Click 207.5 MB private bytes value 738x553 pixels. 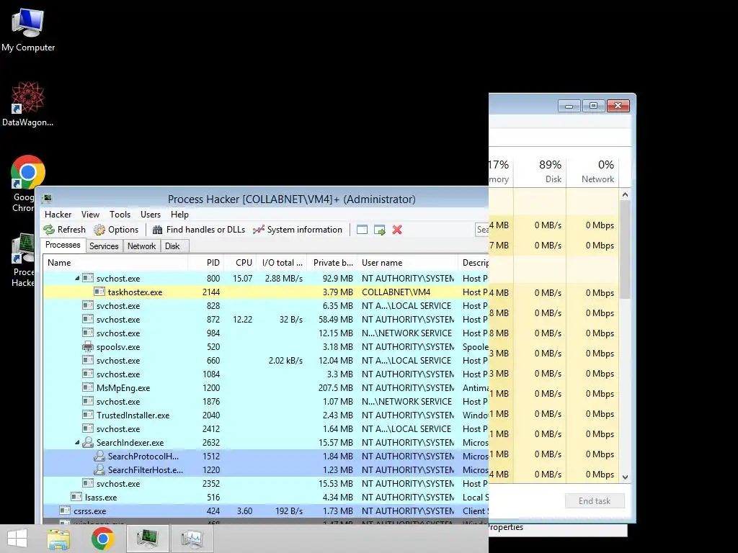point(336,388)
